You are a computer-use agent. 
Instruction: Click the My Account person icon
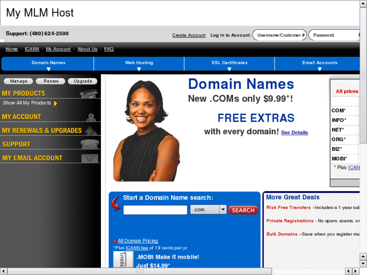click(x=91, y=117)
